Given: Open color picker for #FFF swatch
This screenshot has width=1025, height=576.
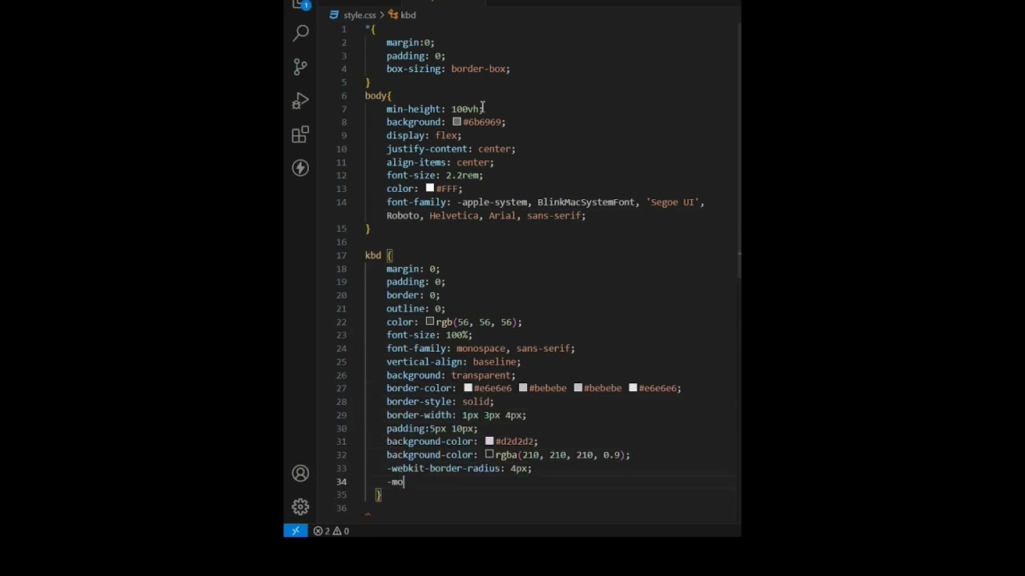Looking at the screenshot, I should pyautogui.click(x=430, y=189).
